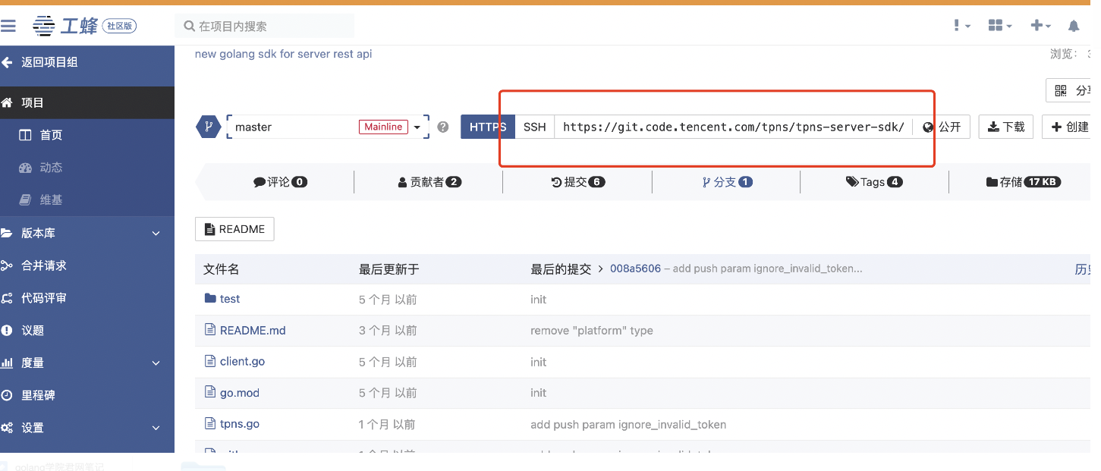The width and height of the screenshot is (1101, 471).
Task: Open the master branch dropdown
Action: (417, 127)
